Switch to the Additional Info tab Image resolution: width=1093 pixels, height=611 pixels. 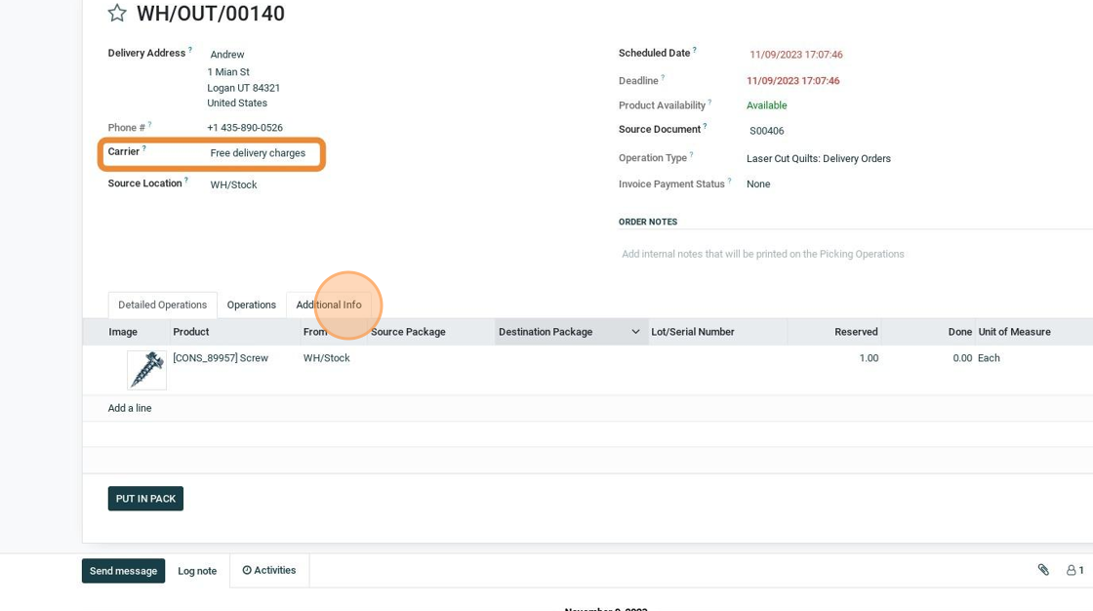tap(329, 305)
